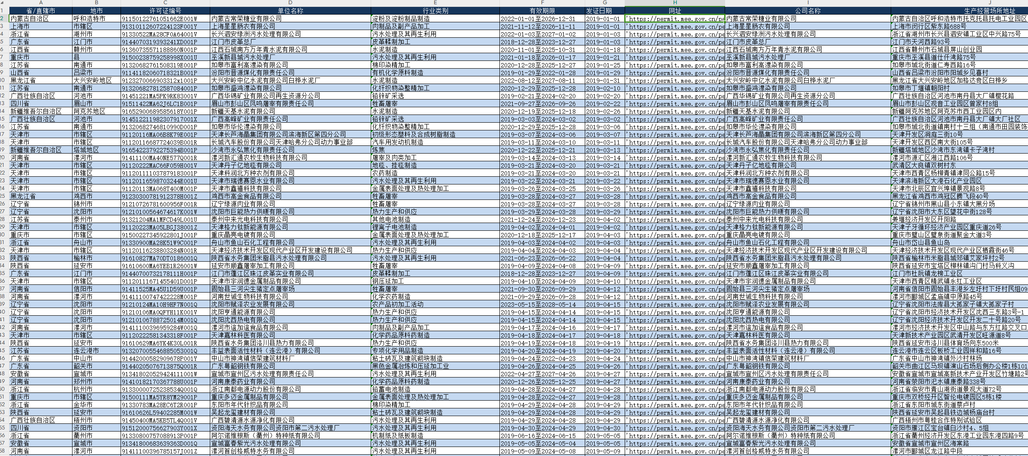The height and width of the screenshot is (456, 1028).
Task: Select the 炼焦 industry cell
Action: click(435, 150)
